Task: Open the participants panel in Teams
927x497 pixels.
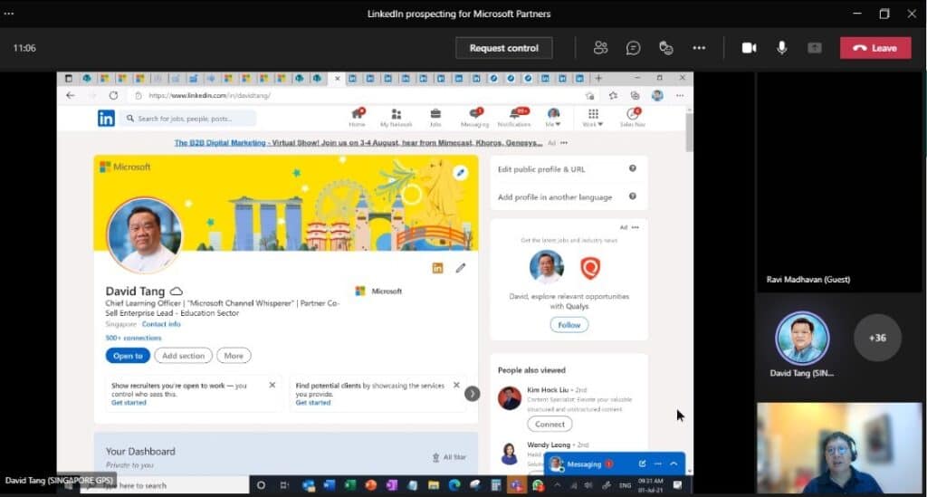Action: (x=600, y=48)
